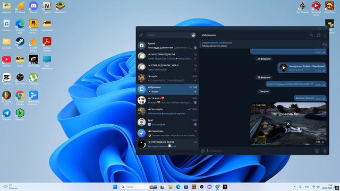Open the BlueStacks desktop shortcut
The height and width of the screenshot is (191, 340).
click(61, 7)
